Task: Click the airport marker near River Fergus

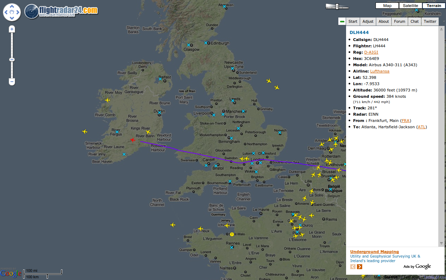Action: [117, 132]
